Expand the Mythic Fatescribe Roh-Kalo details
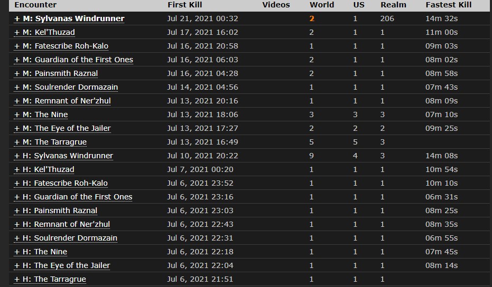The width and height of the screenshot is (492, 287). tap(61, 46)
